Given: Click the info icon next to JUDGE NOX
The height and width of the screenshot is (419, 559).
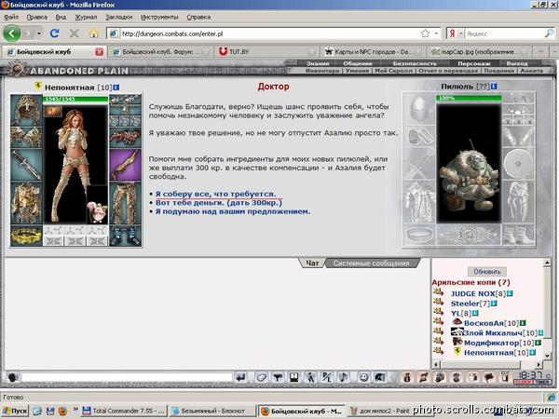Looking at the screenshot, I should point(510,293).
